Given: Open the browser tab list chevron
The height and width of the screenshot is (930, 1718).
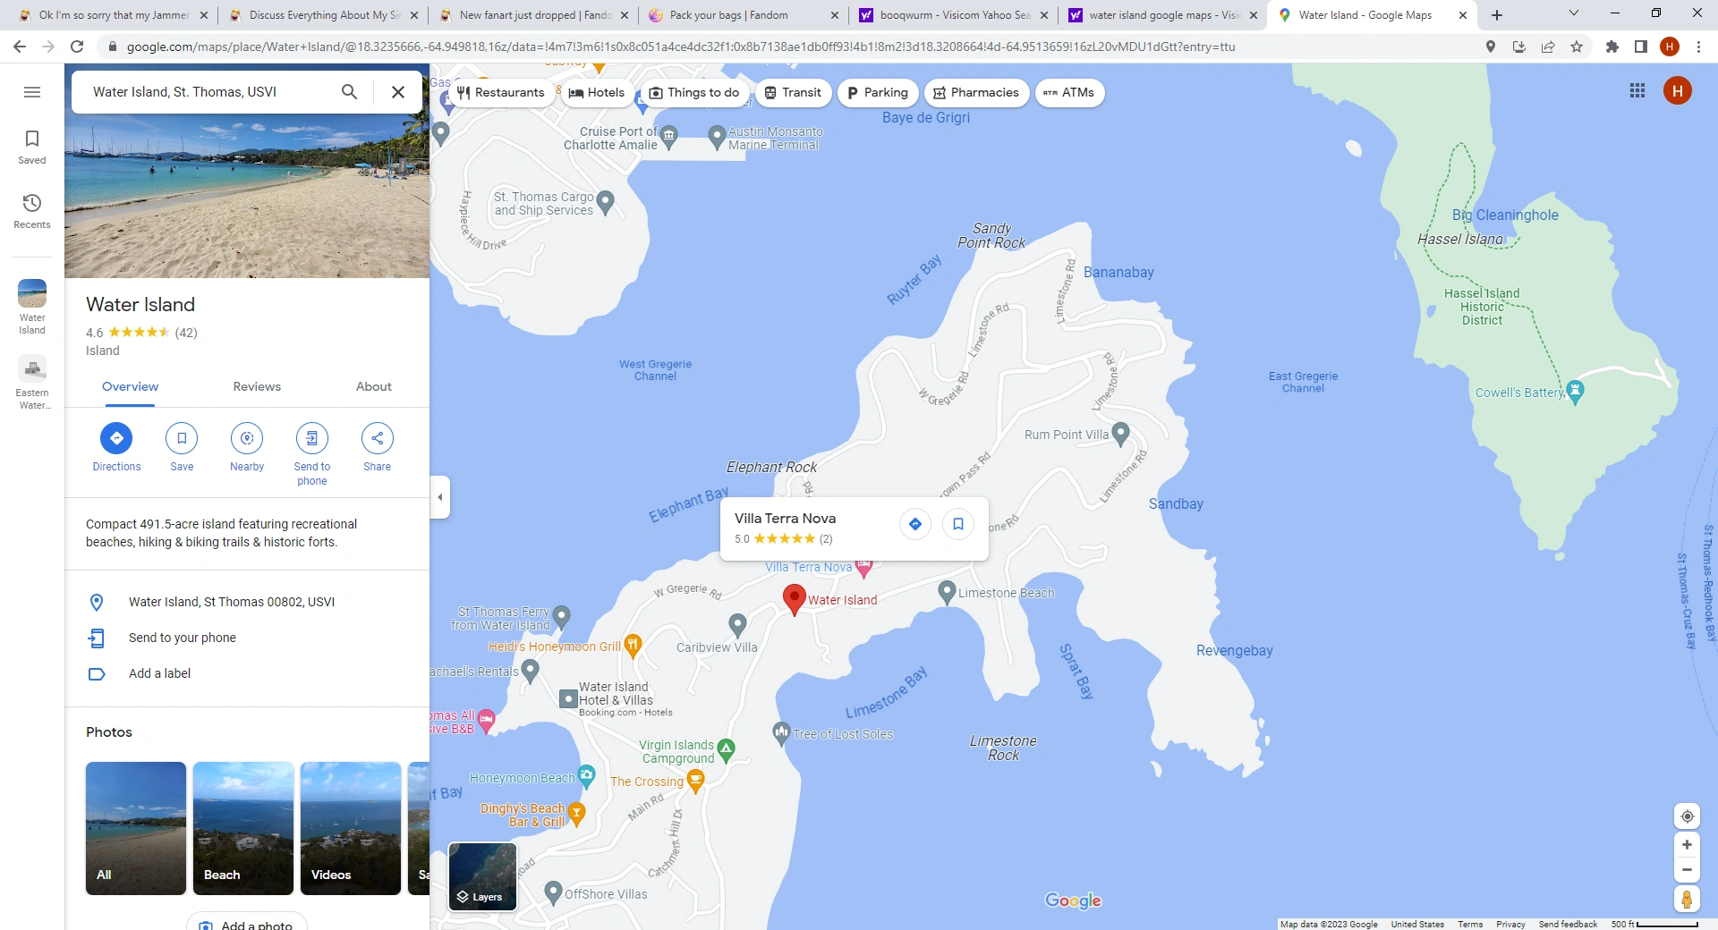Looking at the screenshot, I should [1572, 13].
